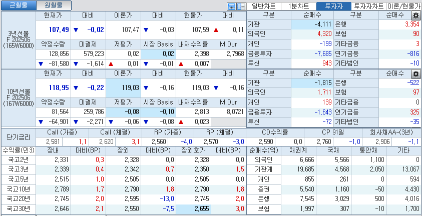Screen dimensions: 422x216
Task: Select the 투자자 tab
Action: 334,6
